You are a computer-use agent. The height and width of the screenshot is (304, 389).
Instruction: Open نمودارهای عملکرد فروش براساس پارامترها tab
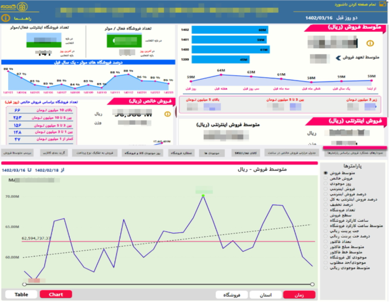pyautogui.click(x=355, y=153)
